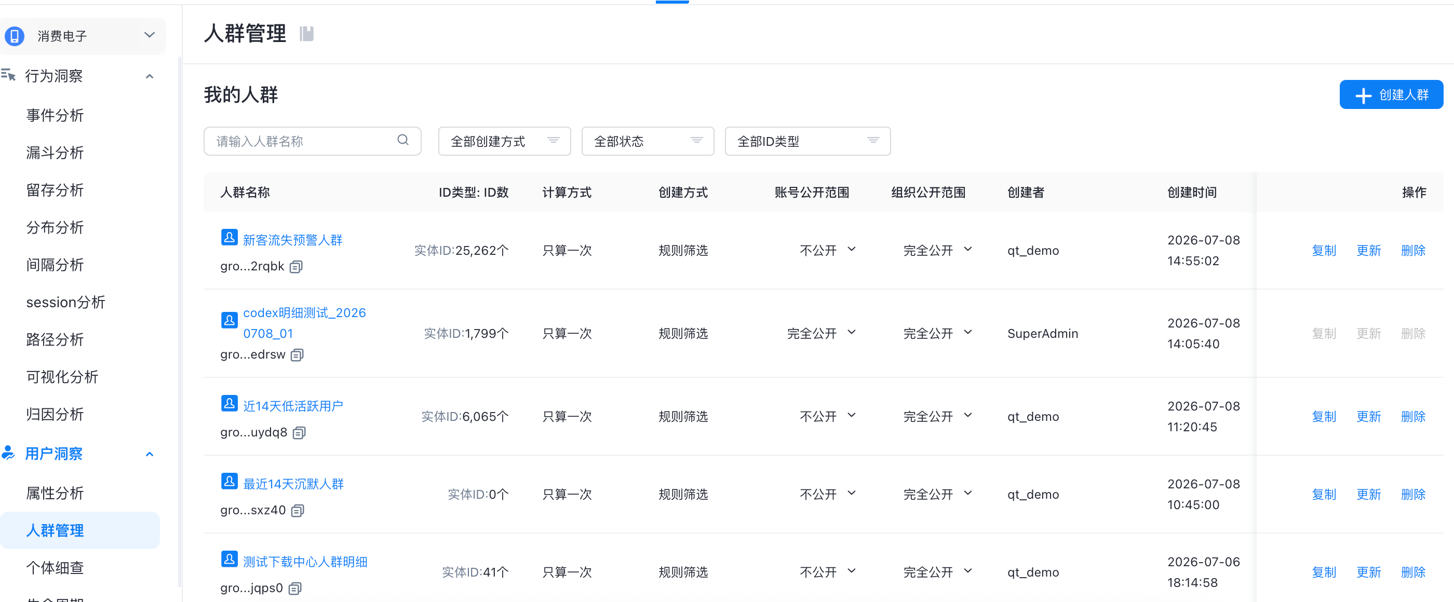Copy the ID gro...2rqbk with its copy icon
Screen dimensions: 1454x602
click(297, 267)
